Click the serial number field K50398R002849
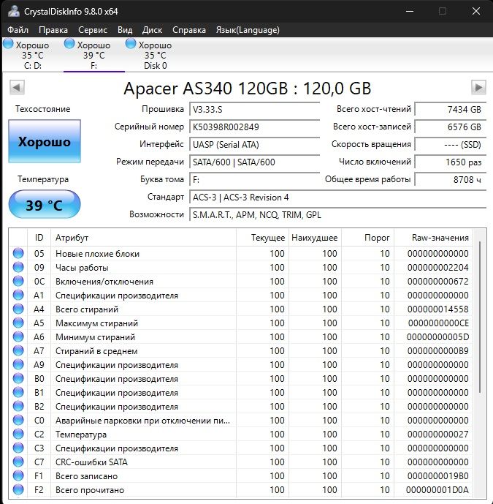 tap(254, 127)
